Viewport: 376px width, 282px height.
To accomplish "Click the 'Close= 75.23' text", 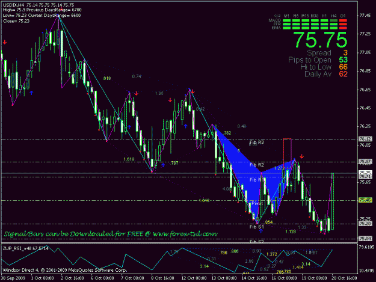I will 16,21.
